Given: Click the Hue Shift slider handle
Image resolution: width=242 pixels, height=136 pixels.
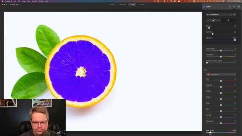Looking at the screenshot, I should click(210, 132).
